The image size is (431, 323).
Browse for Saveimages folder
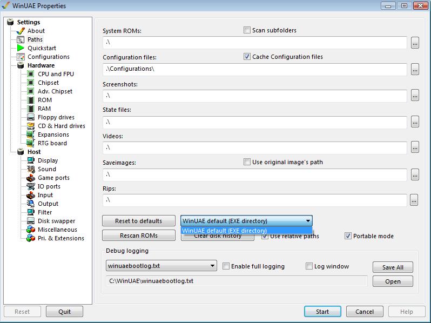(x=415, y=174)
